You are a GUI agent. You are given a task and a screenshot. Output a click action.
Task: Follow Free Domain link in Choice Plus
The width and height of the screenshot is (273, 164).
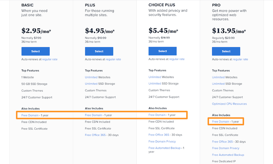[157, 115]
